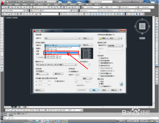Click the blue sphere visual style icon
Screen dimensions: 159x123
[137, 14]
